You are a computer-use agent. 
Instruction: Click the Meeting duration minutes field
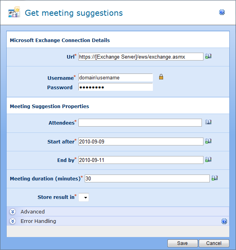147,178
